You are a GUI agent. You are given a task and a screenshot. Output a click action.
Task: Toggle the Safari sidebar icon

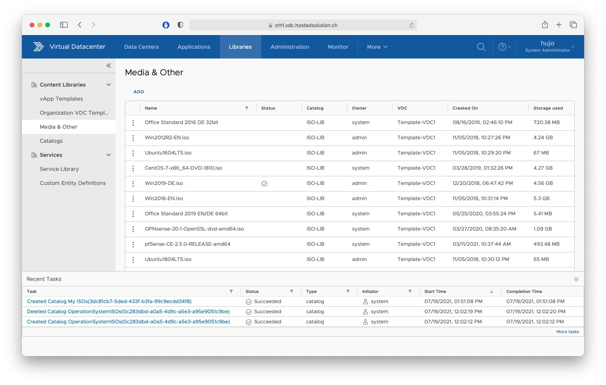[x=64, y=25]
